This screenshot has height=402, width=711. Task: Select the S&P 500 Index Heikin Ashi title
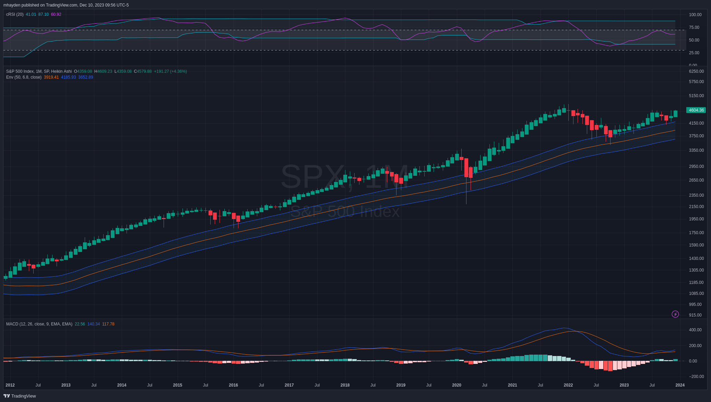(x=39, y=71)
